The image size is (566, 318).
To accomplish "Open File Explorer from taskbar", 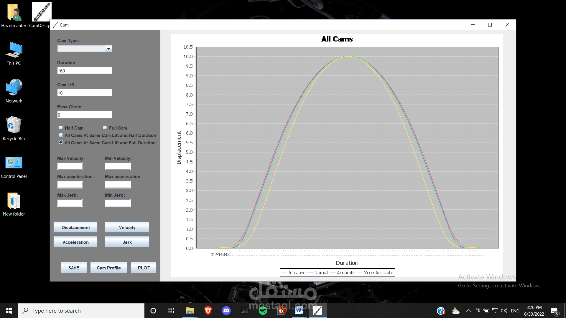I will click(190, 311).
